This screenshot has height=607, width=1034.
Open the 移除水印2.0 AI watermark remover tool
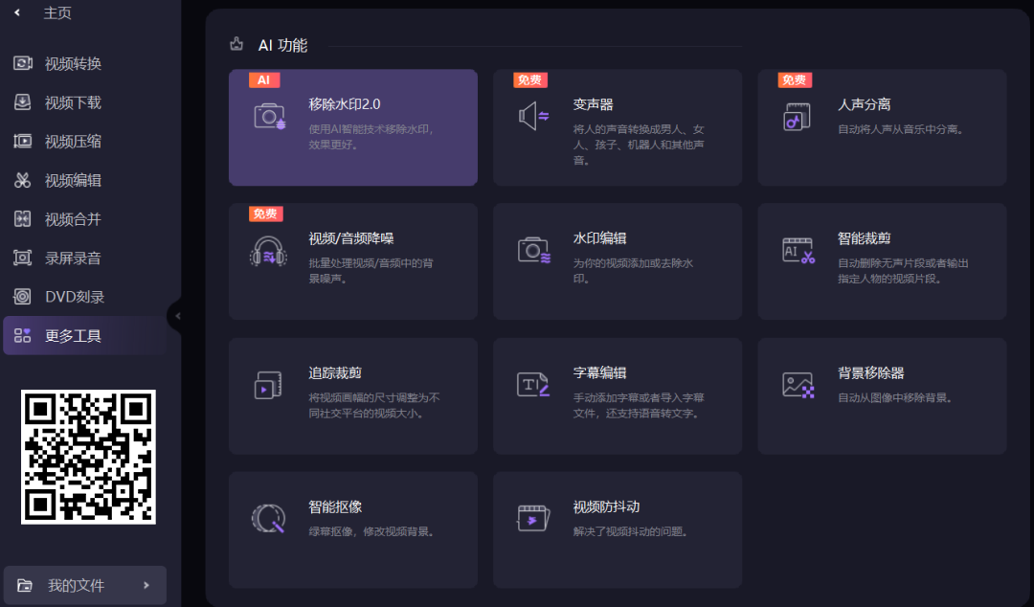coord(352,124)
